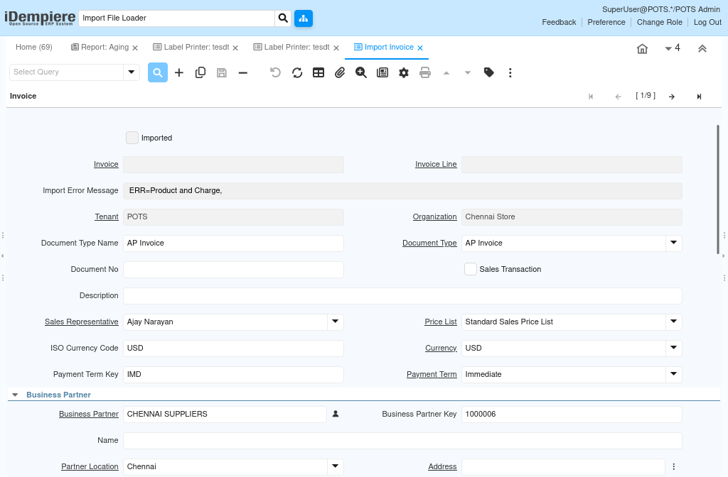Go to the Home icon
This screenshot has height=477, width=728.
[642, 49]
